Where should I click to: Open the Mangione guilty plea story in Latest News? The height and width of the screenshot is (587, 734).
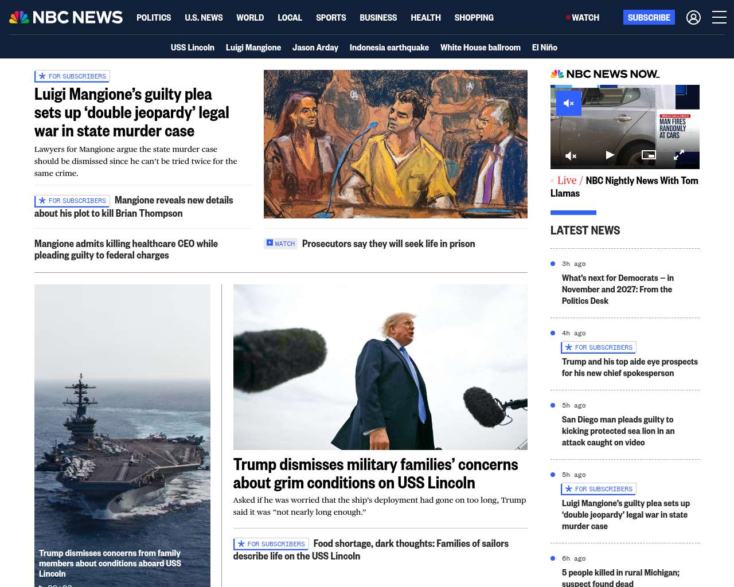tap(626, 515)
